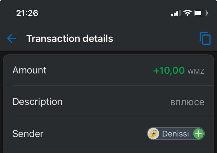The height and width of the screenshot is (153, 217).
Task: Tap the blue back arrow
Action: pyautogui.click(x=12, y=39)
